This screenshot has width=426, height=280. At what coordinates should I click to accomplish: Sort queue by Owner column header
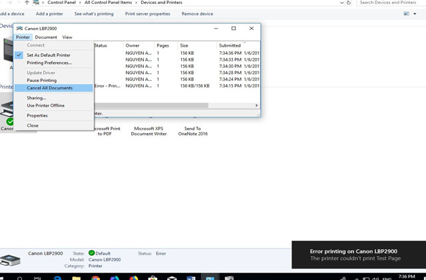138,45
